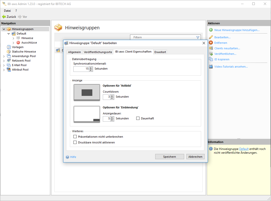Toggle Druckbare Ansicht aktivieren checkbox
The image size is (271, 201).
click(x=75, y=142)
